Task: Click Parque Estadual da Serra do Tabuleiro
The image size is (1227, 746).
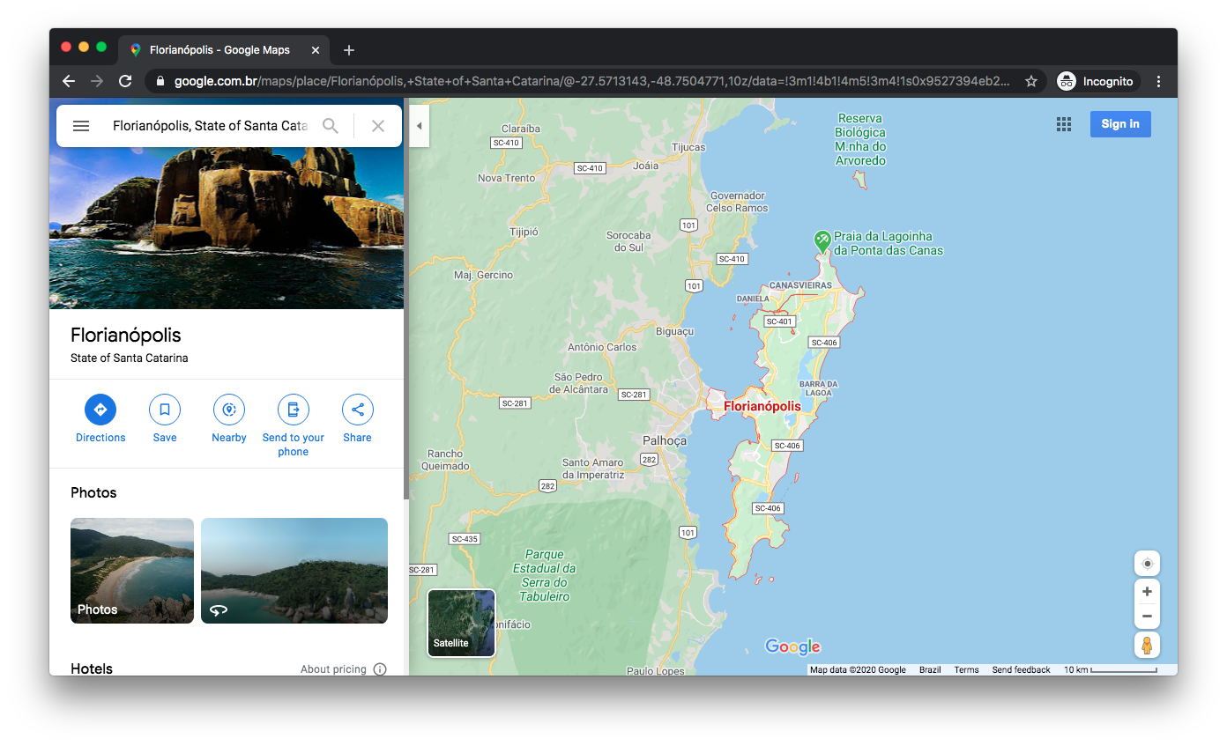Action: pyautogui.click(x=545, y=576)
